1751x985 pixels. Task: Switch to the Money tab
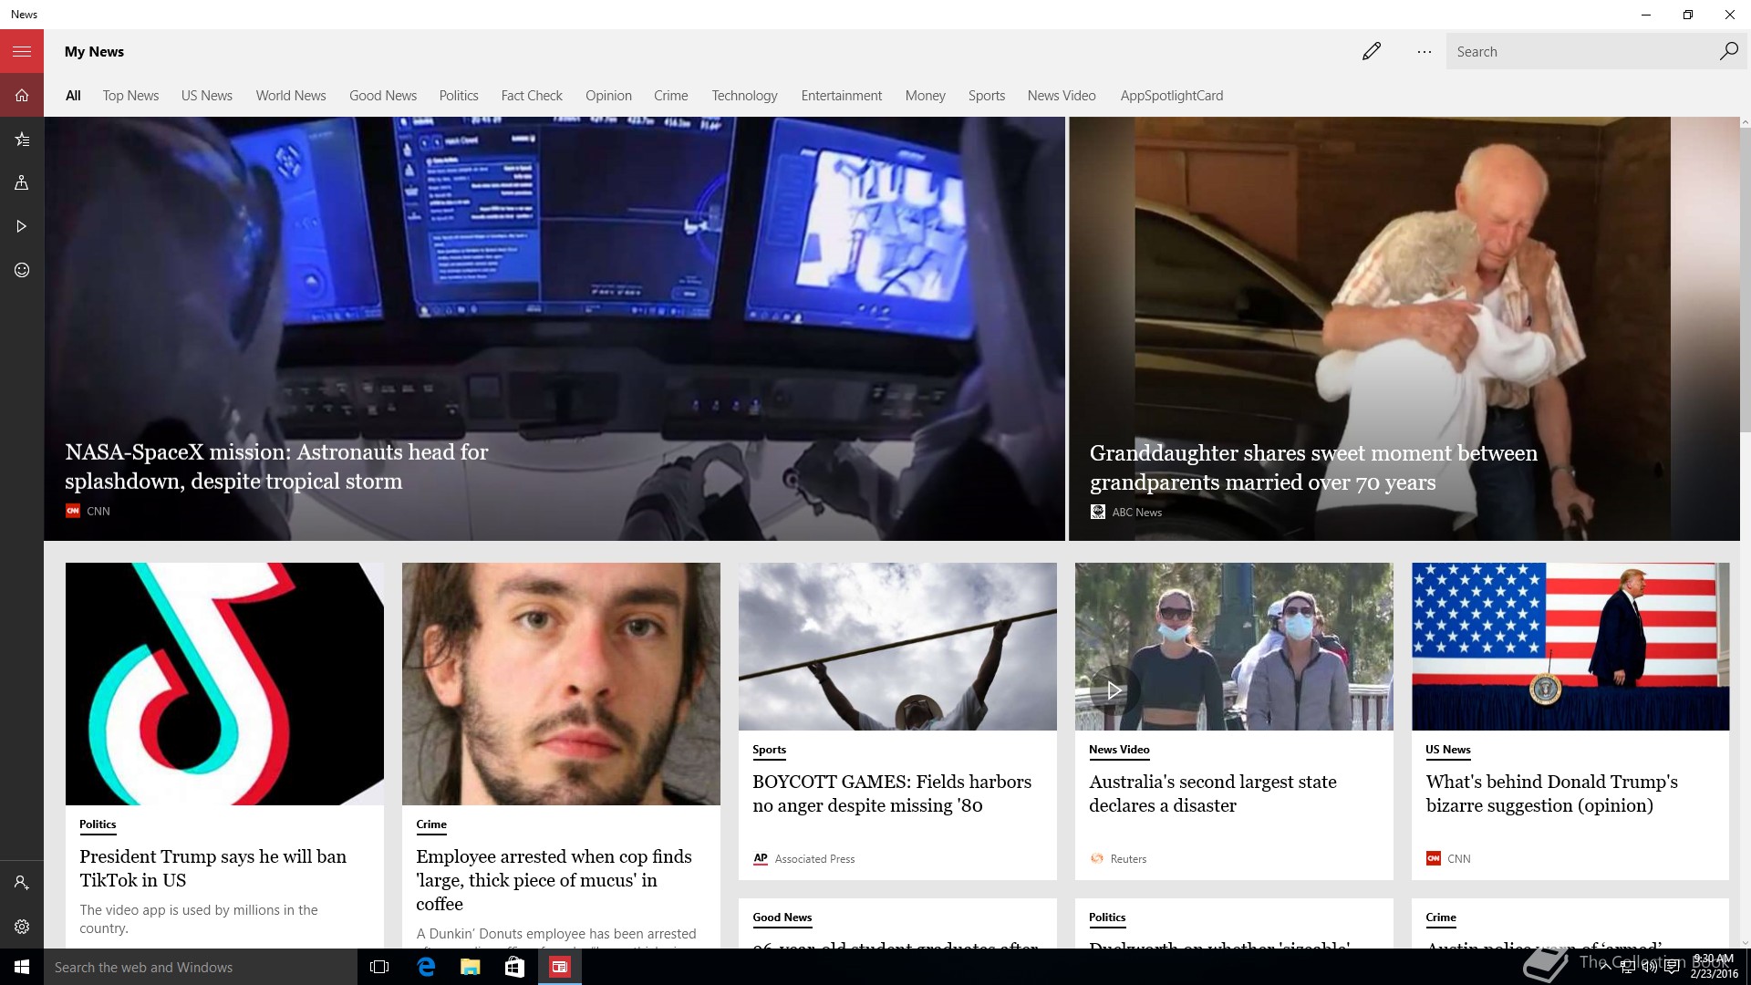[925, 96]
